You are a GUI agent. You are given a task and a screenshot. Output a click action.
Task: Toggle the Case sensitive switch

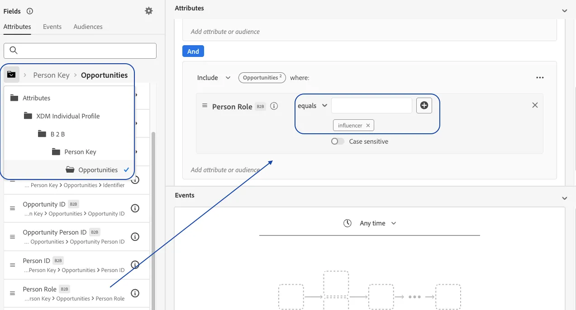[x=338, y=141]
